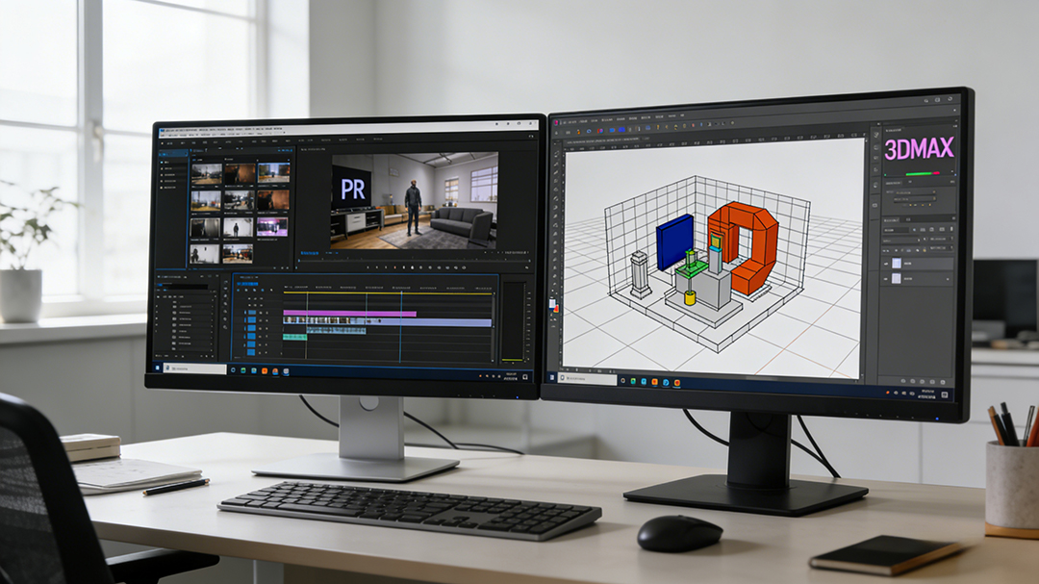The image size is (1039, 584).
Task: Hide the top layer using its eye icon
Action: (886, 262)
